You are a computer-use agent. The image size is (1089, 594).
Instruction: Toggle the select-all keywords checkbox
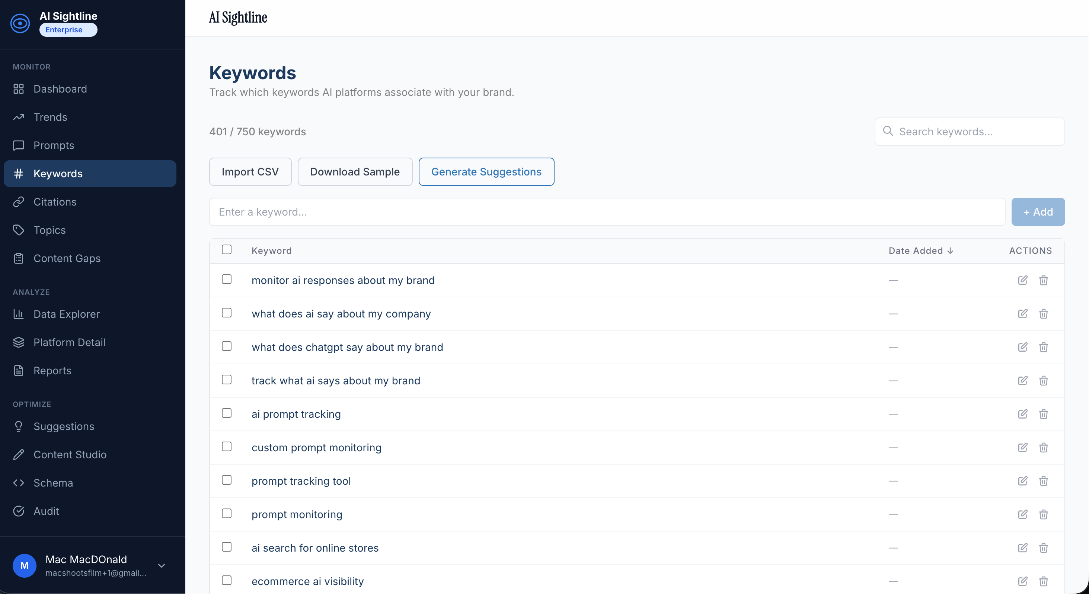(x=227, y=250)
